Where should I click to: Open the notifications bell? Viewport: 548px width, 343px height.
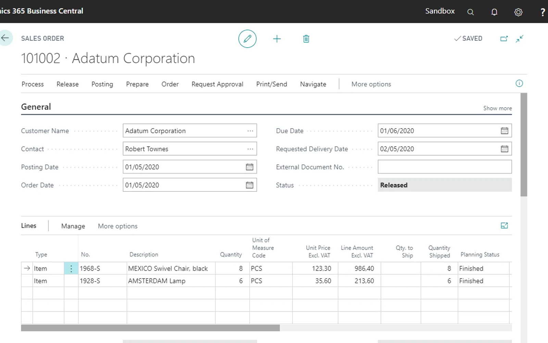(494, 12)
